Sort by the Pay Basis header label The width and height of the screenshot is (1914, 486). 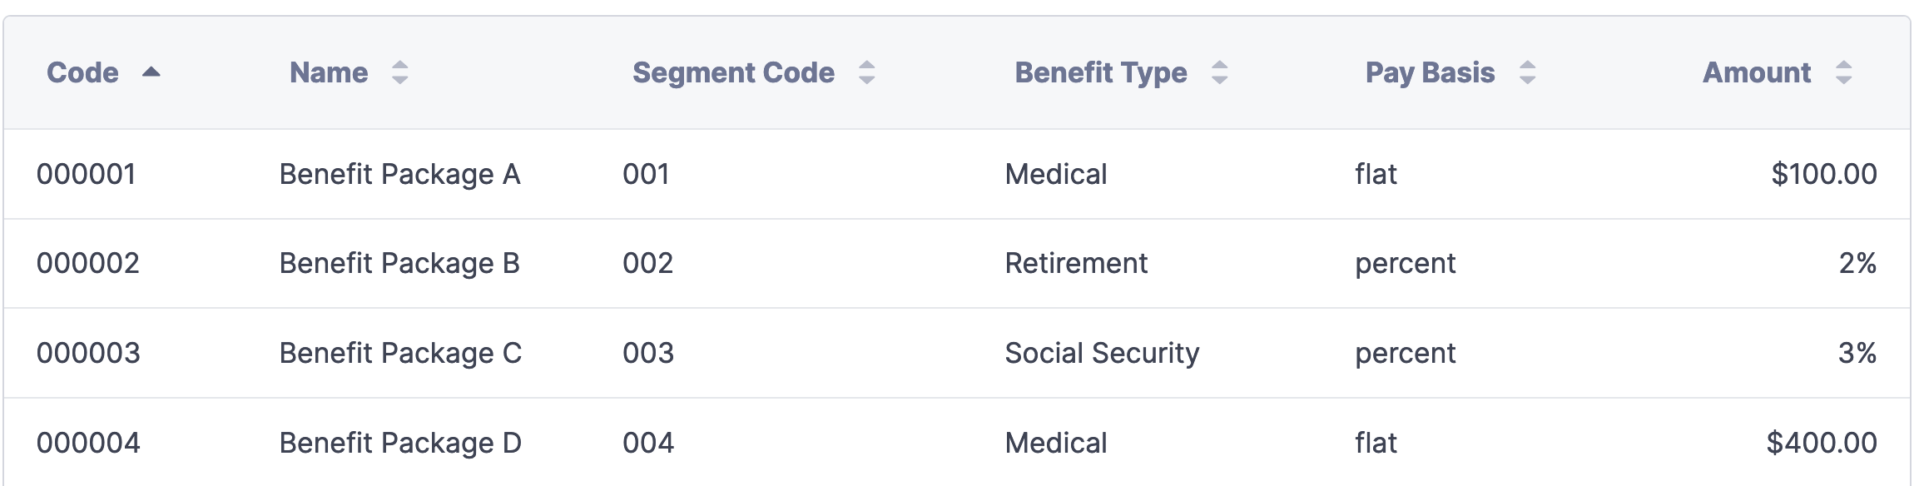(x=1430, y=72)
